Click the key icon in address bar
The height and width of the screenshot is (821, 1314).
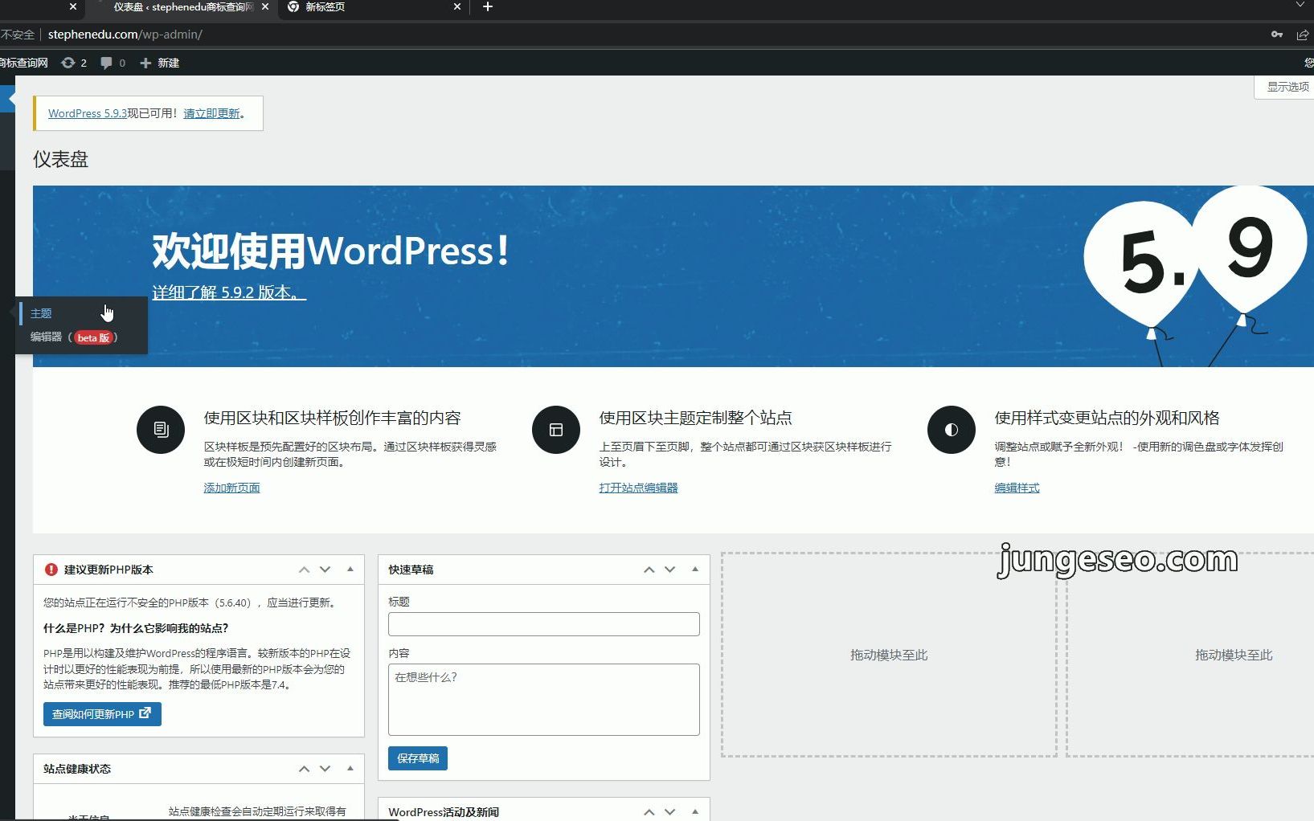coord(1277,35)
